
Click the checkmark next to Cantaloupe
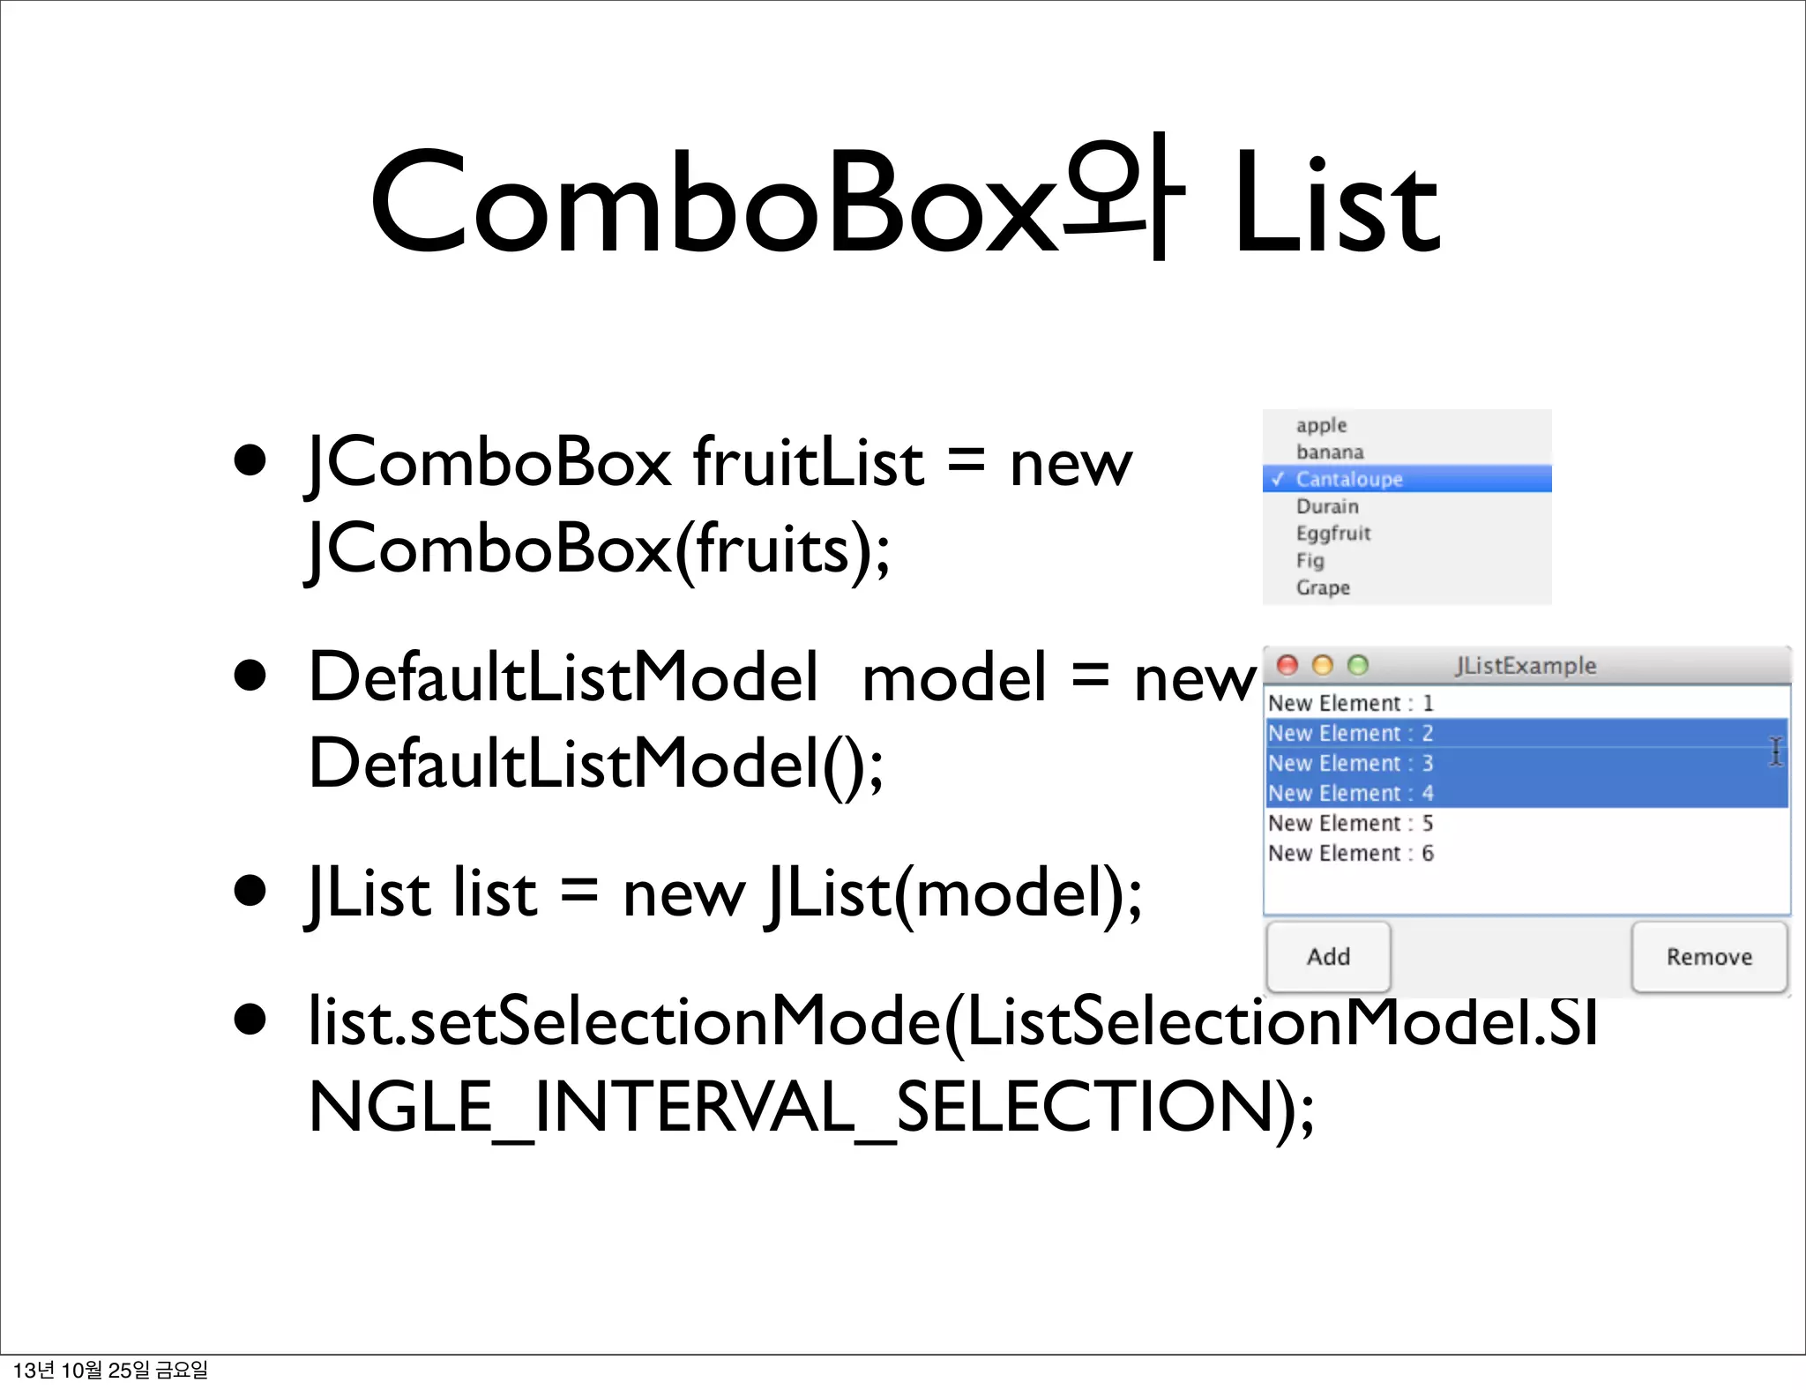tap(1278, 479)
